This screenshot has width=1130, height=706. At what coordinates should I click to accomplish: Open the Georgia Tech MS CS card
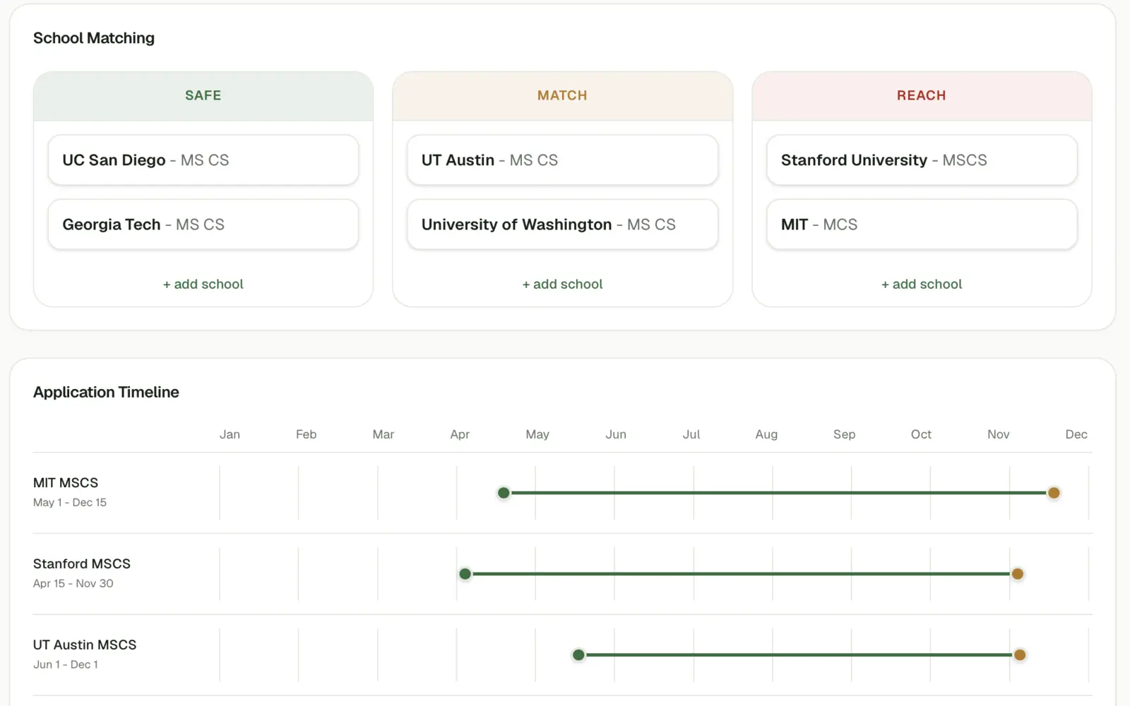[203, 225]
